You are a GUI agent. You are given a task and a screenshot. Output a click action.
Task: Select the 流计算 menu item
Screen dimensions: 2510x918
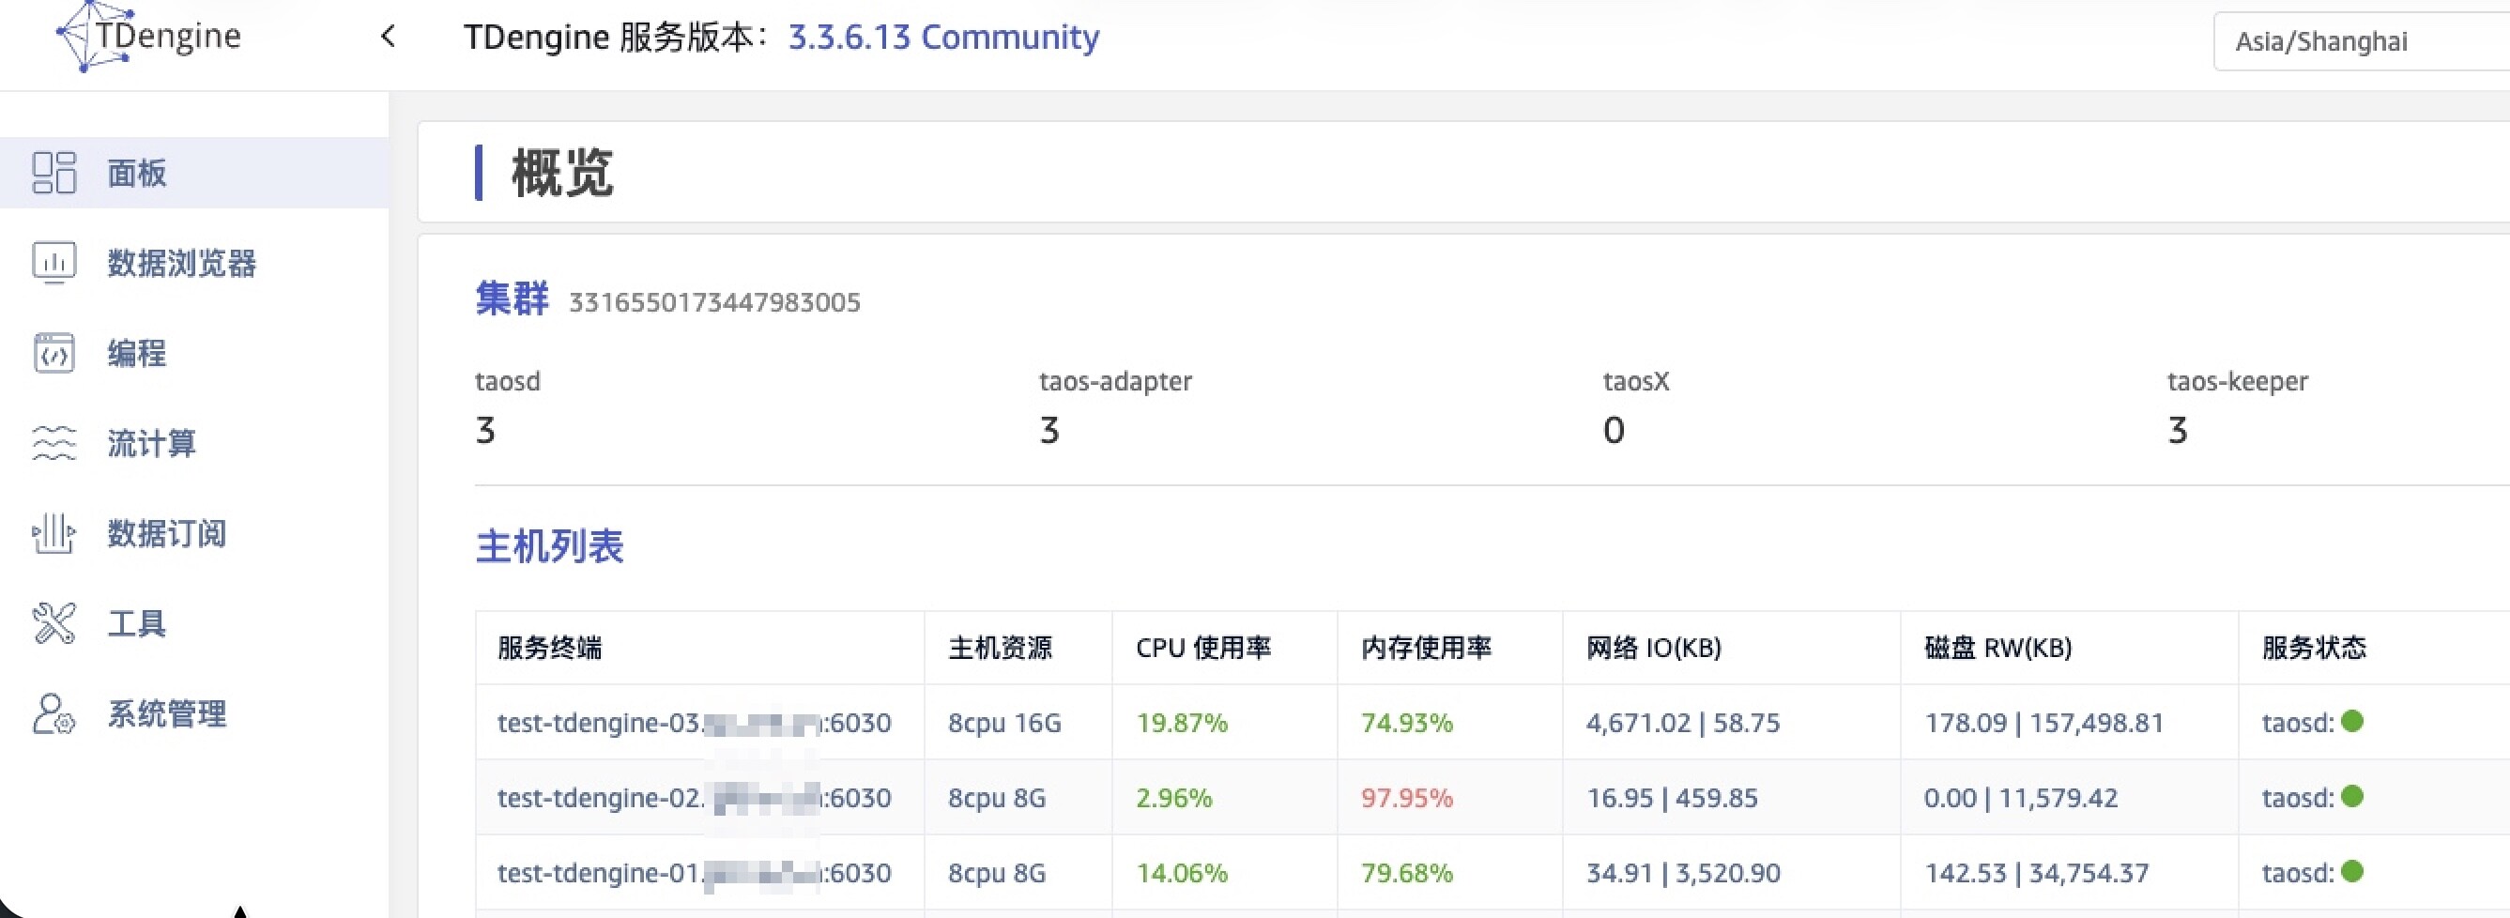pyautogui.click(x=151, y=443)
